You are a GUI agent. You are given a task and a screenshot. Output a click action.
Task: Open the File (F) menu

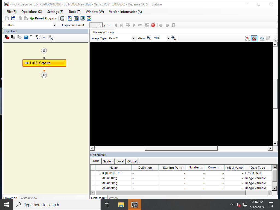click(11, 12)
